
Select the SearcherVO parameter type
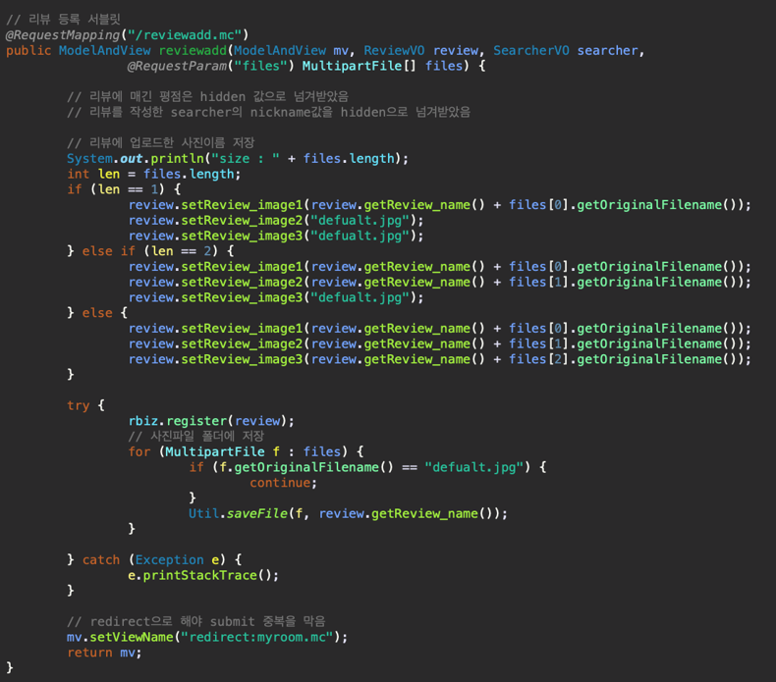(531, 50)
